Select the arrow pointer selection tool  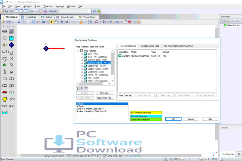(x=51, y=22)
